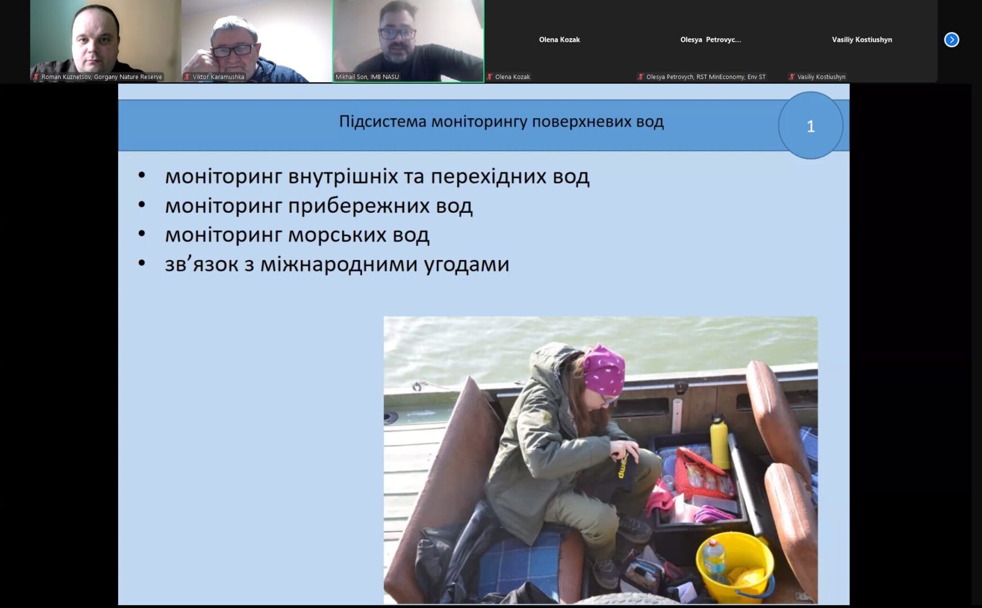Click Olena Kozak's muted microphone icon
This screenshot has width=982, height=608.
point(490,77)
